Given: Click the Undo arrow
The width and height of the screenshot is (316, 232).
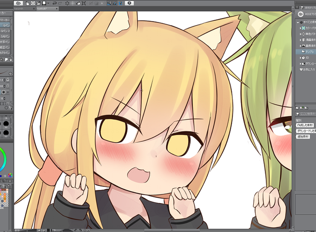Looking at the screenshot, I should (54, 3).
